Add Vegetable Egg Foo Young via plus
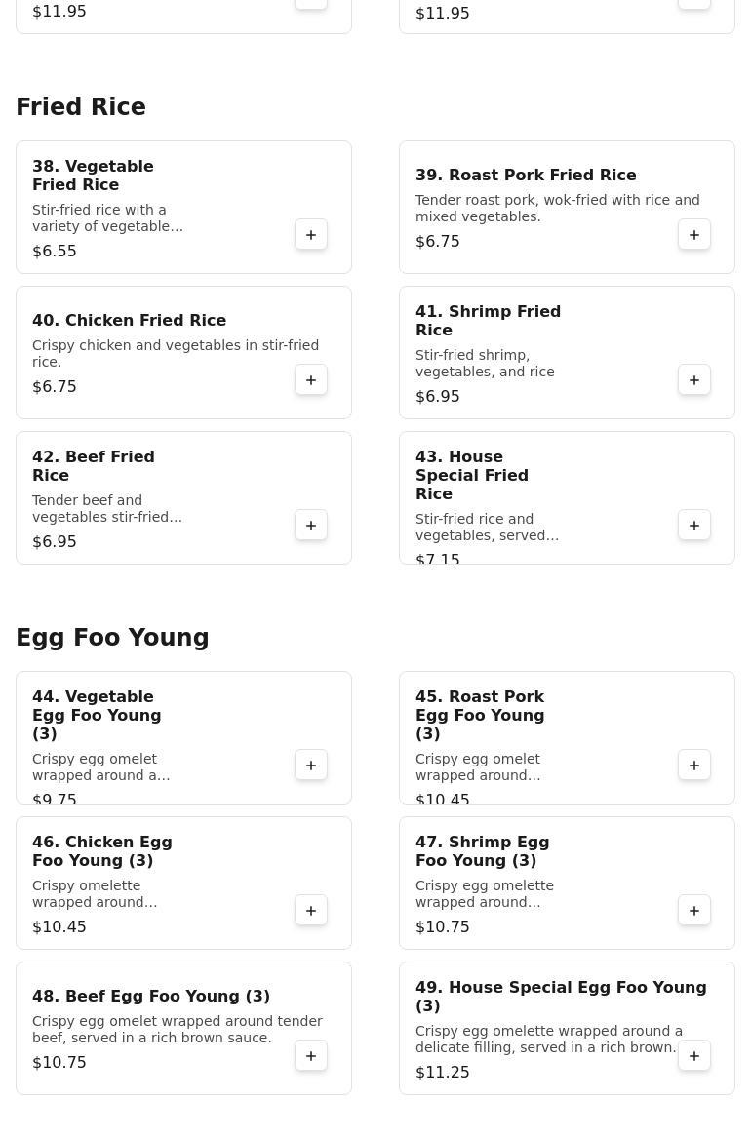This screenshot has width=751, height=1139. pyautogui.click(x=311, y=766)
